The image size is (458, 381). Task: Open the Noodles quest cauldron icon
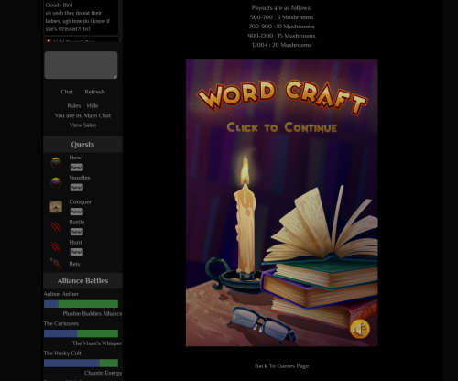56,182
